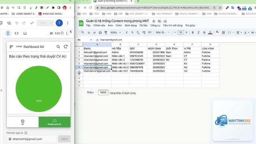
Task: Open the app hamburger menu beside Dashboard AU
Action: (11, 47)
